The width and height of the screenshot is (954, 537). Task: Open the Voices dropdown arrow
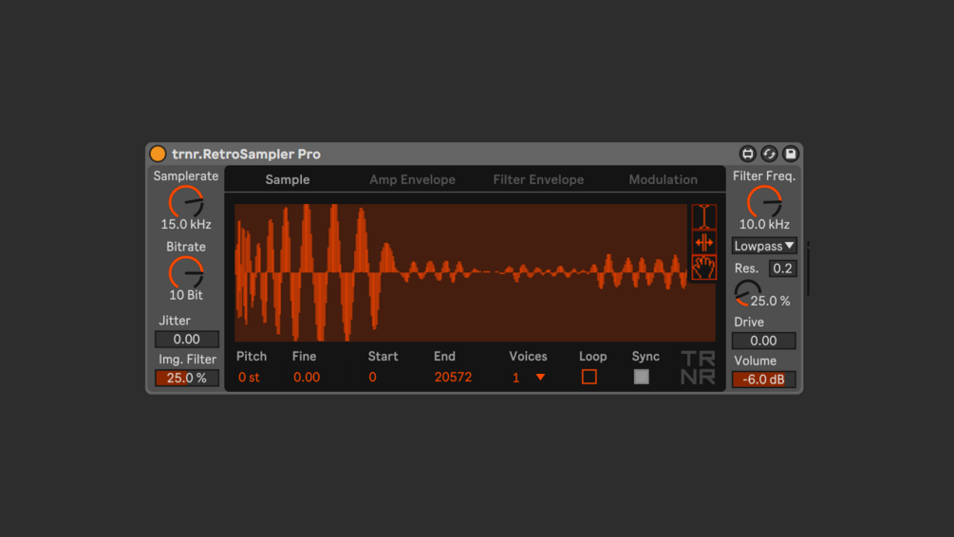pyautogui.click(x=540, y=377)
